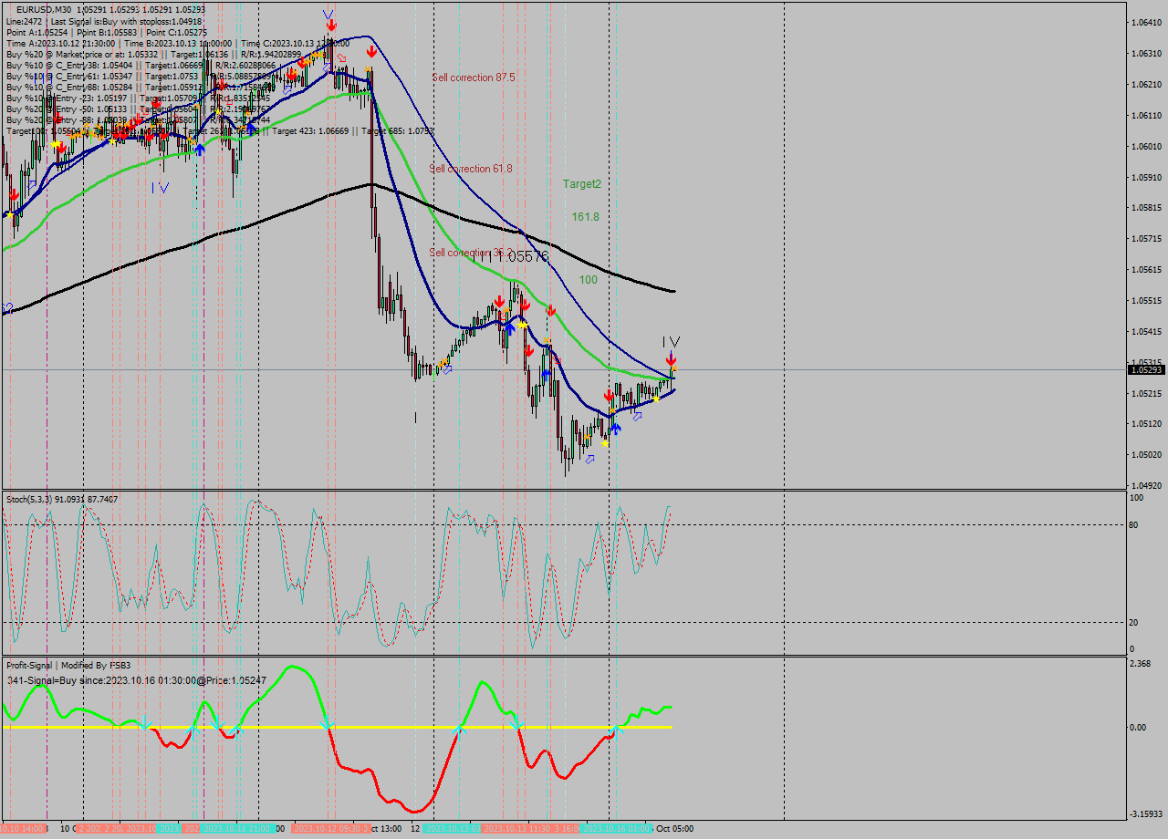The width and height of the screenshot is (1168, 839).
Task: Select the Stoch(5,3,3) indicator label
Action: coord(27,499)
